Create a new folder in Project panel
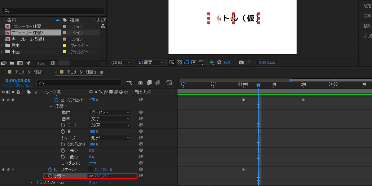The image size is (372, 186). [12, 63]
